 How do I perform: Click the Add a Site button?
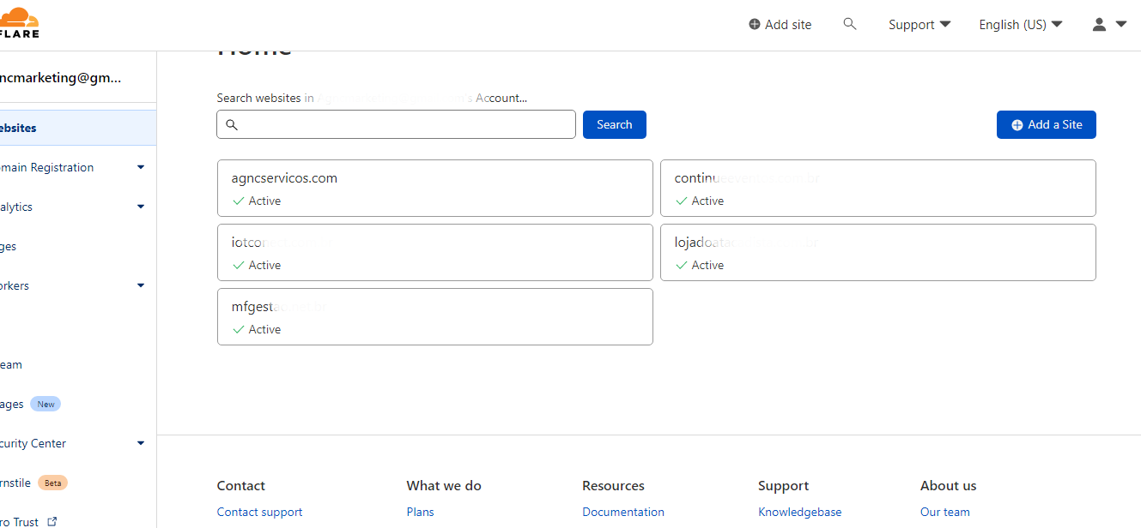[x=1046, y=125]
